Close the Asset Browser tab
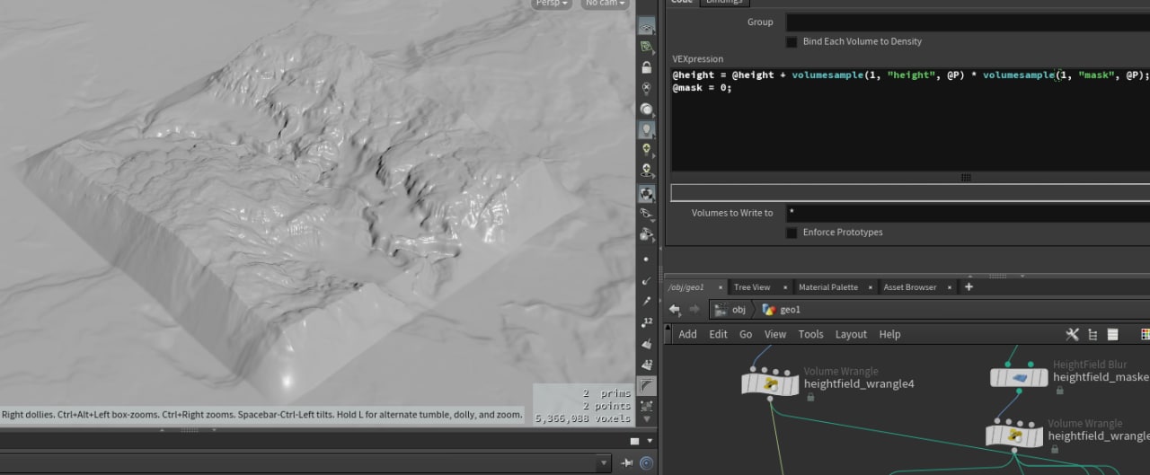This screenshot has height=475, width=1150. pos(950,287)
